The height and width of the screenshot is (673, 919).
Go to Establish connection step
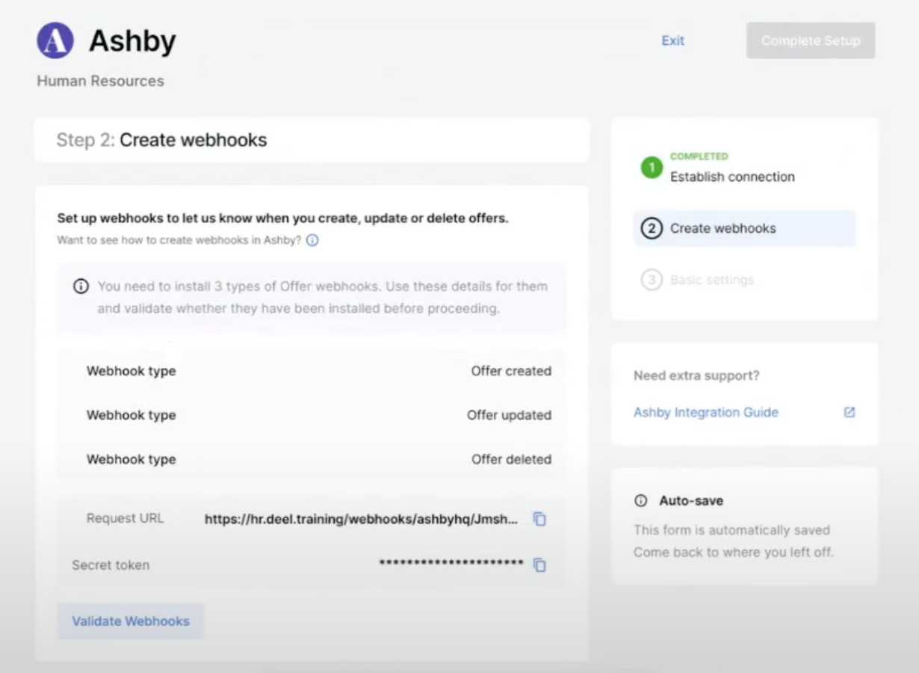coord(732,177)
